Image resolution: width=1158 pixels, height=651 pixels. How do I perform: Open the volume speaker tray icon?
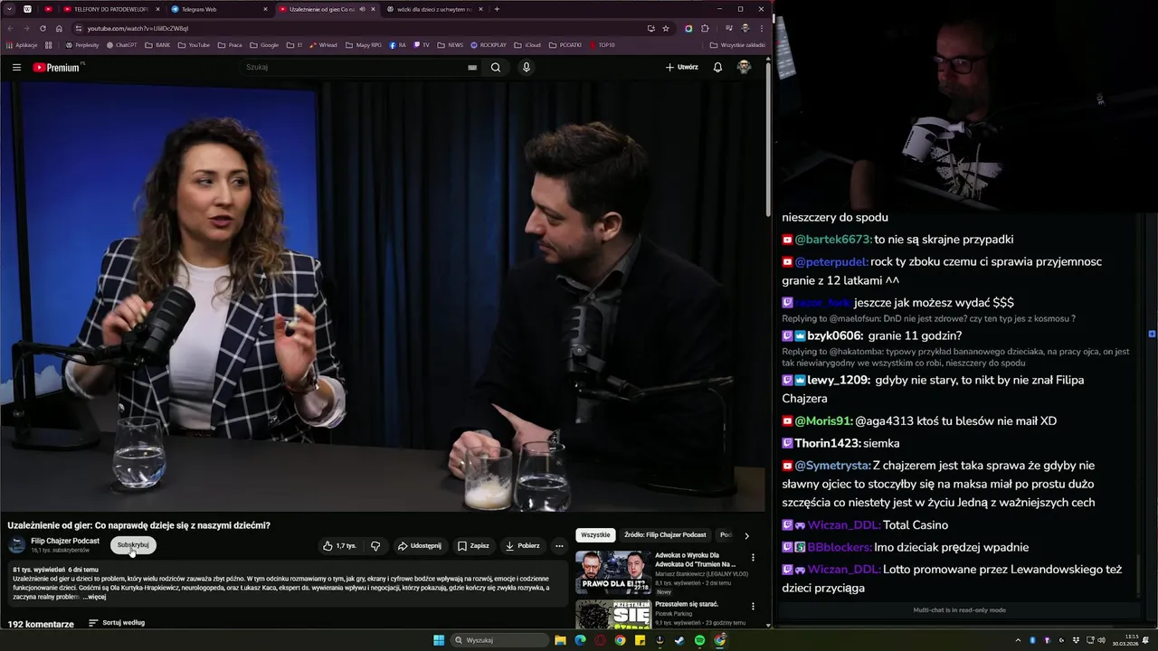1102,640
